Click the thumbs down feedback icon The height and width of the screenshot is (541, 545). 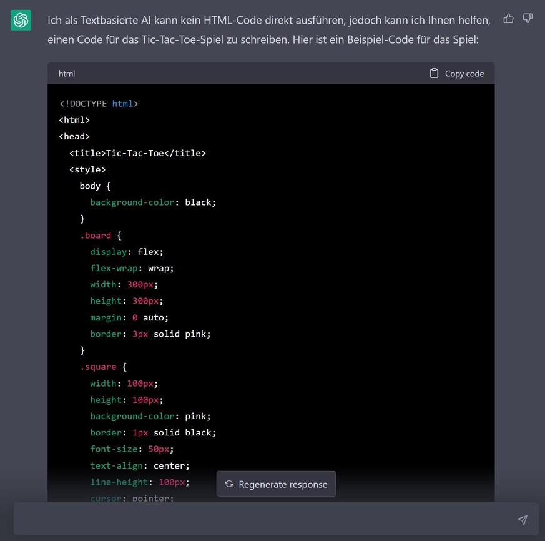click(528, 18)
